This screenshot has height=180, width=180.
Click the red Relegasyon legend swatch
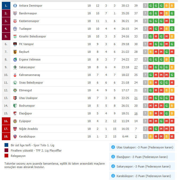tap(6, 156)
